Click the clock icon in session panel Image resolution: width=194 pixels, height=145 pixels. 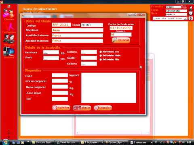click(190, 13)
